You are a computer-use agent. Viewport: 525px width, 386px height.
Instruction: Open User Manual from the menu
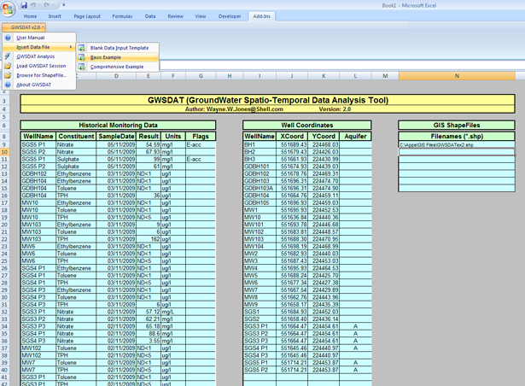[x=31, y=38]
